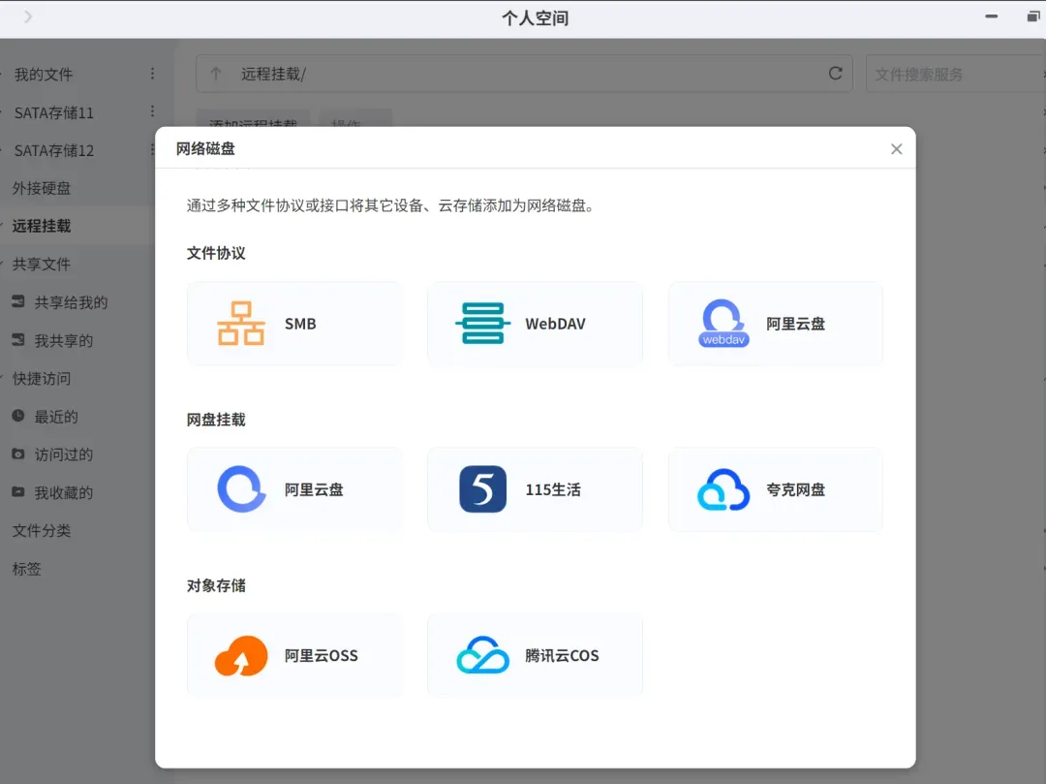Click the SMB network icon
This screenshot has width=1046, height=784.
click(241, 324)
